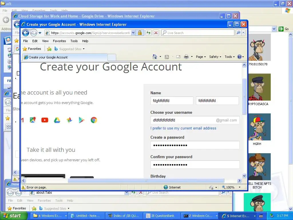293x220 pixels.
Task: Click the Chrome icon on the page
Action: pyautogui.click(x=94, y=120)
